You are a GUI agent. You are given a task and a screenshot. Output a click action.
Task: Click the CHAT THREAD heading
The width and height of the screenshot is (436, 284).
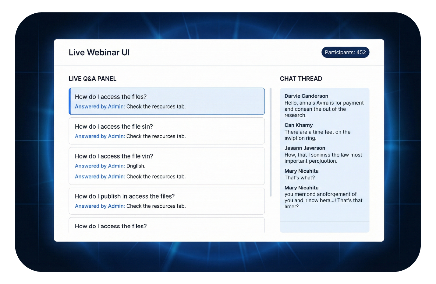(301, 79)
